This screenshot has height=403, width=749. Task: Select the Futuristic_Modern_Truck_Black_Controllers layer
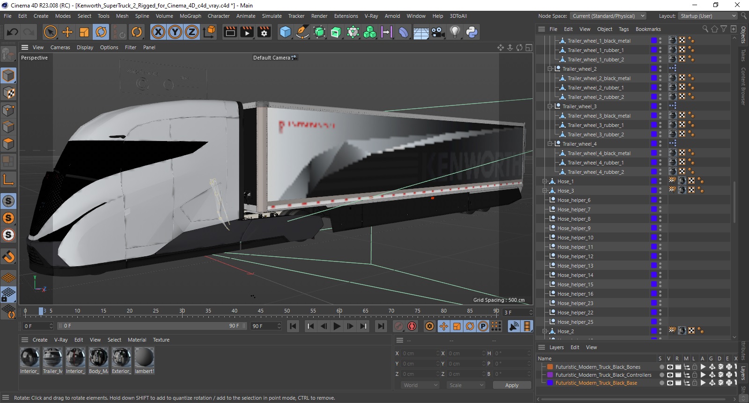coord(603,375)
